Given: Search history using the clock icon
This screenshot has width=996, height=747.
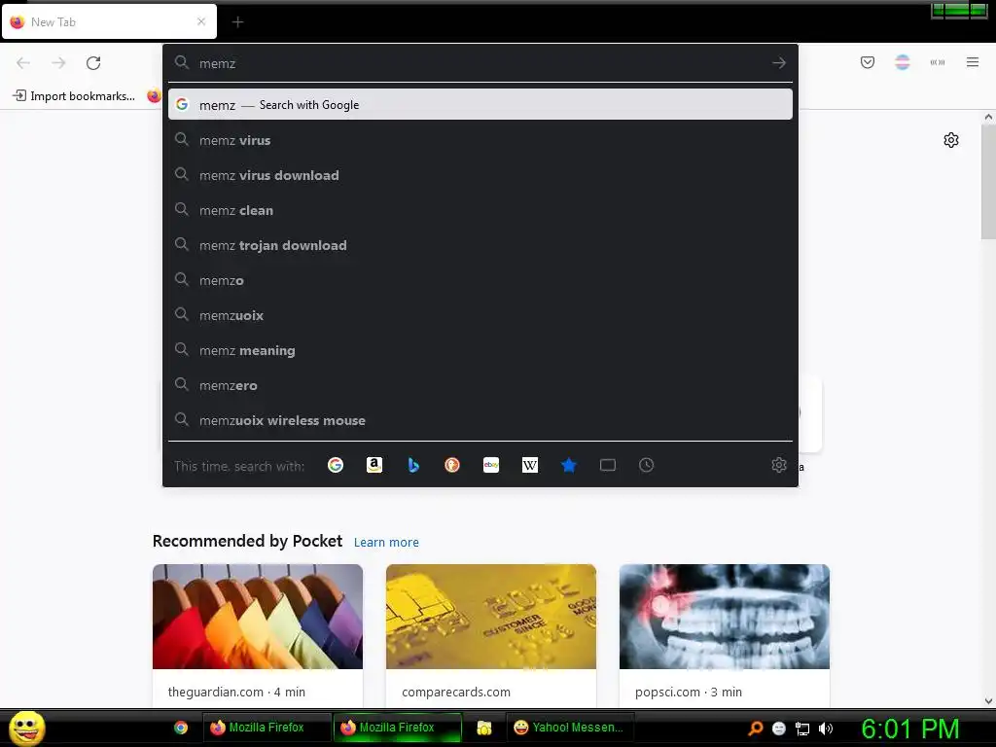Looking at the screenshot, I should [x=646, y=466].
